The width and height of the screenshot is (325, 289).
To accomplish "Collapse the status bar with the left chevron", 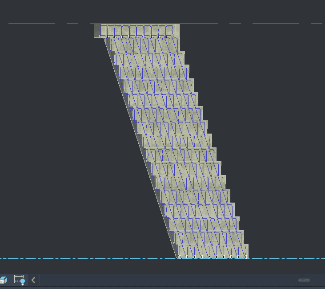I will point(33,280).
